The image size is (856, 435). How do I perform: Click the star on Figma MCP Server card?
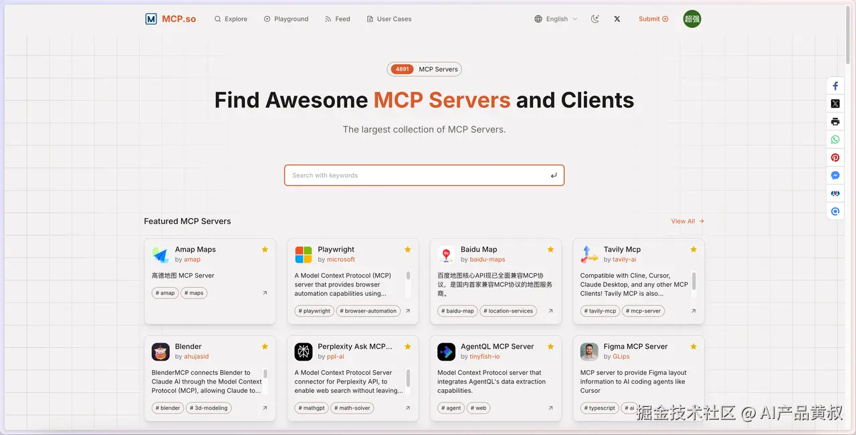[693, 346]
